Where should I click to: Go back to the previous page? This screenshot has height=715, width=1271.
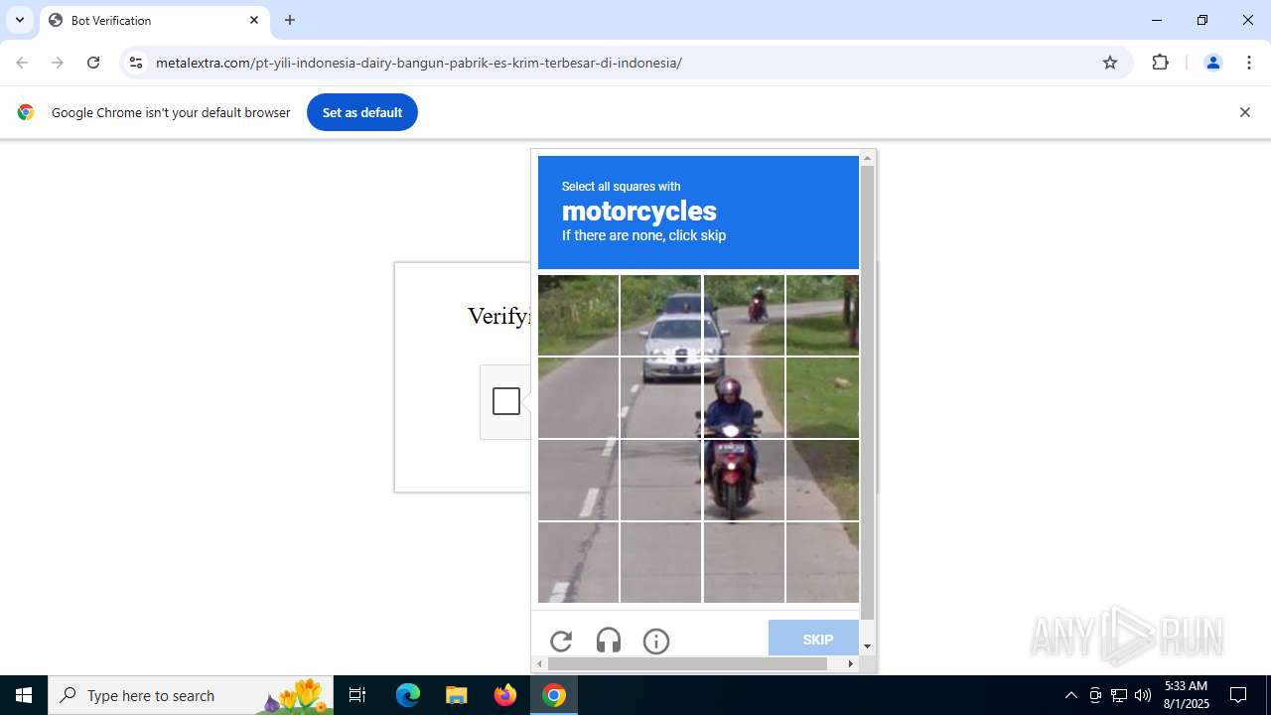tap(22, 63)
